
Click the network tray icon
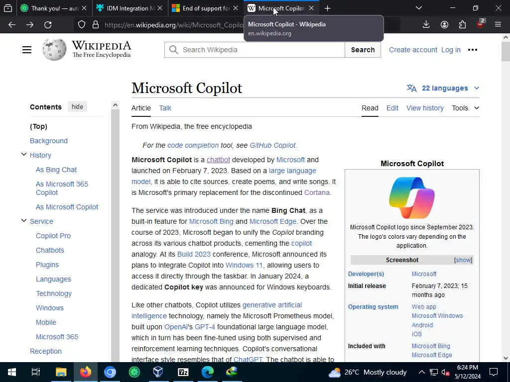434,372
